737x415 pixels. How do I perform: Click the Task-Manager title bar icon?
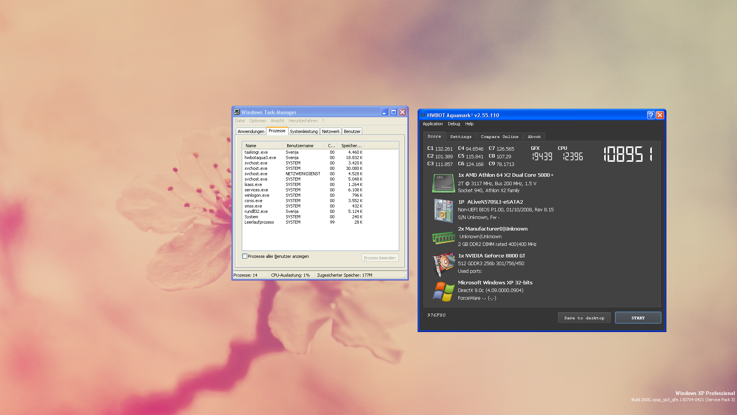point(237,112)
